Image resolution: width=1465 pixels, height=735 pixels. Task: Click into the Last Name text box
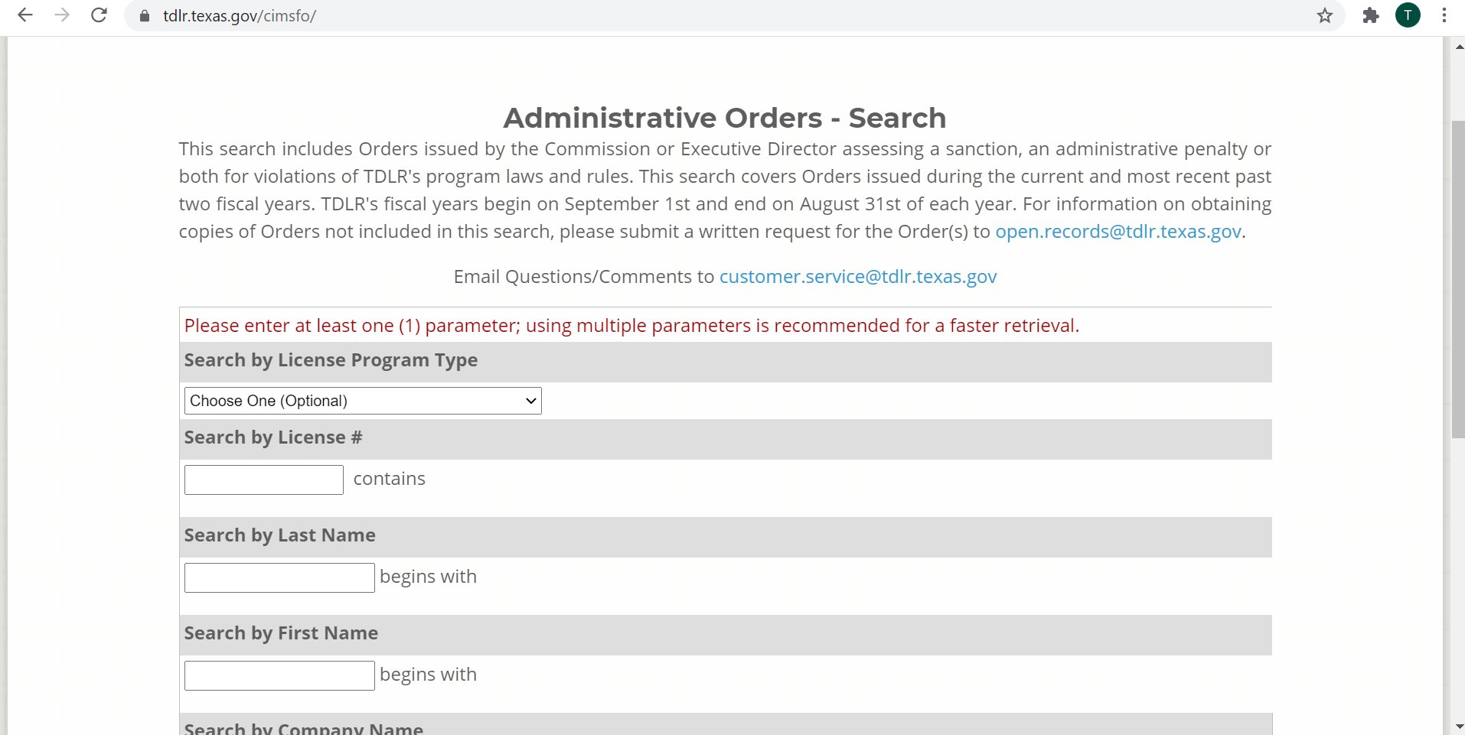[279, 577]
